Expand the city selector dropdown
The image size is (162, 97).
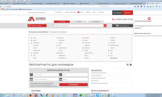[37, 12]
